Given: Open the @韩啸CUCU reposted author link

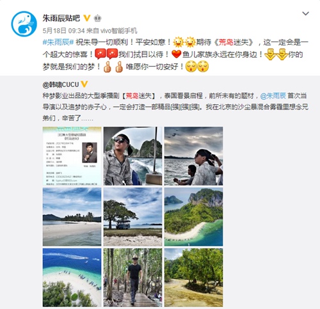Looking at the screenshot, I should [x=61, y=84].
